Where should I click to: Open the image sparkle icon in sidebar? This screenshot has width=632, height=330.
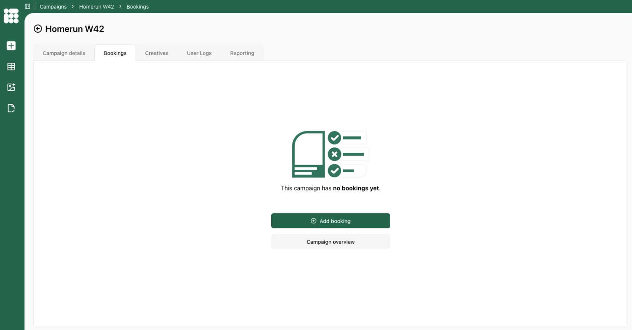coord(11,87)
